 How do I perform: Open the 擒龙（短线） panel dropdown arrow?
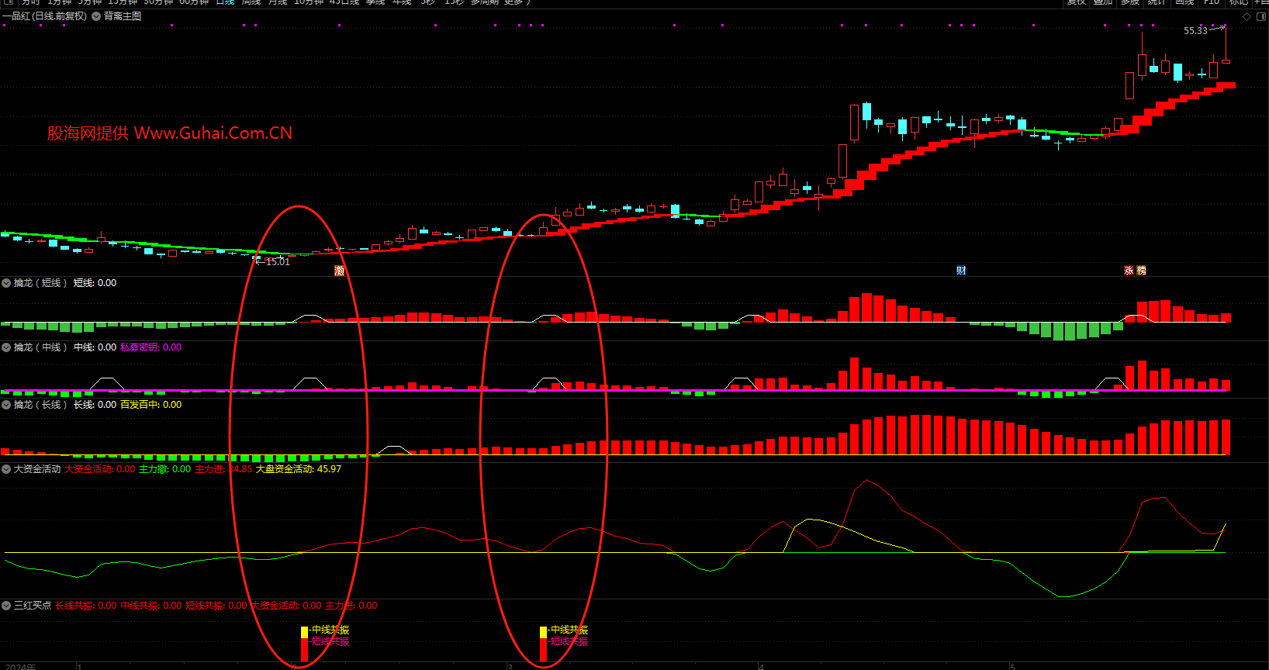tap(6, 283)
